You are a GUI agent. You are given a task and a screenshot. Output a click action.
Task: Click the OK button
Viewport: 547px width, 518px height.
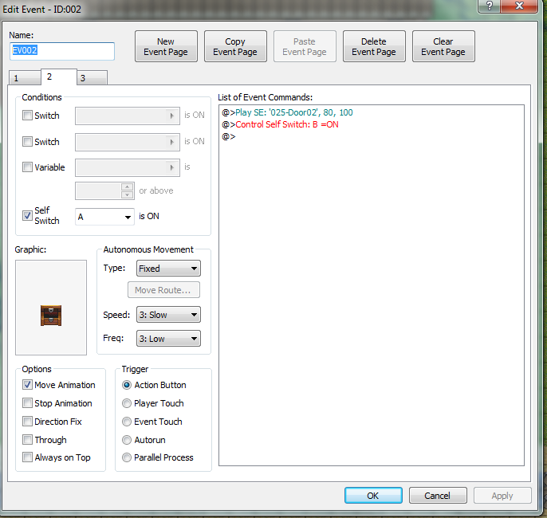(x=373, y=496)
